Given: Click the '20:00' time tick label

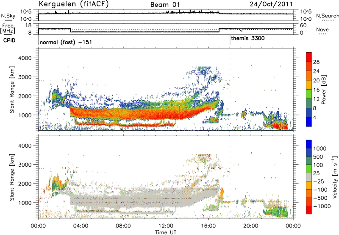Looking at the screenshot, I should click(x=251, y=226).
